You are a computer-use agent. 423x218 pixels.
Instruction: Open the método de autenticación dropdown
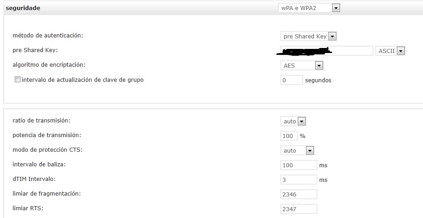(309, 36)
